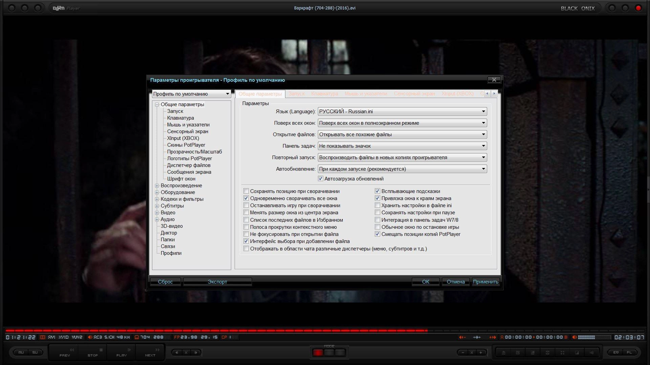The image size is (650, 365).
Task: Click the frame step back arrow icon
Action: [177, 352]
